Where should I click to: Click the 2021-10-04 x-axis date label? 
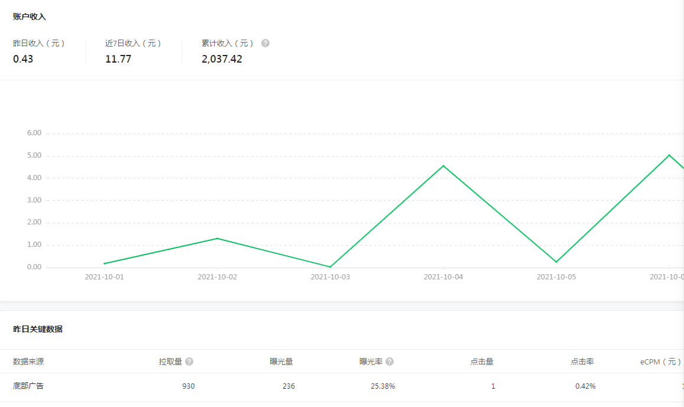(x=443, y=276)
